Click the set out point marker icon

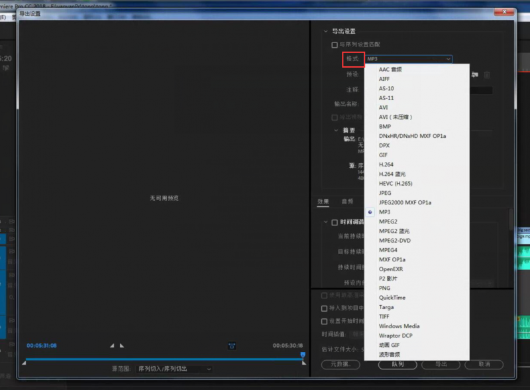coord(122,346)
